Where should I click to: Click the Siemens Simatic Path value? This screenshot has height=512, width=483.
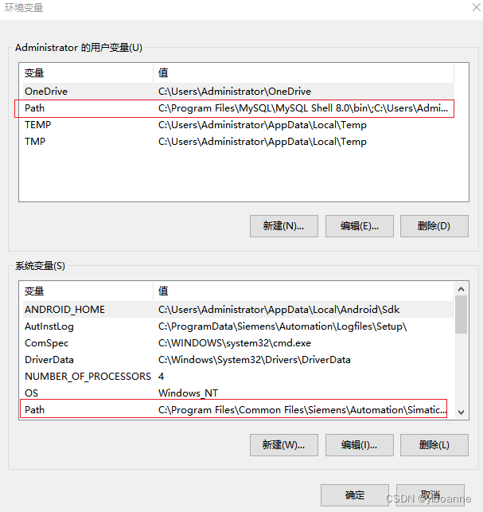pos(302,410)
